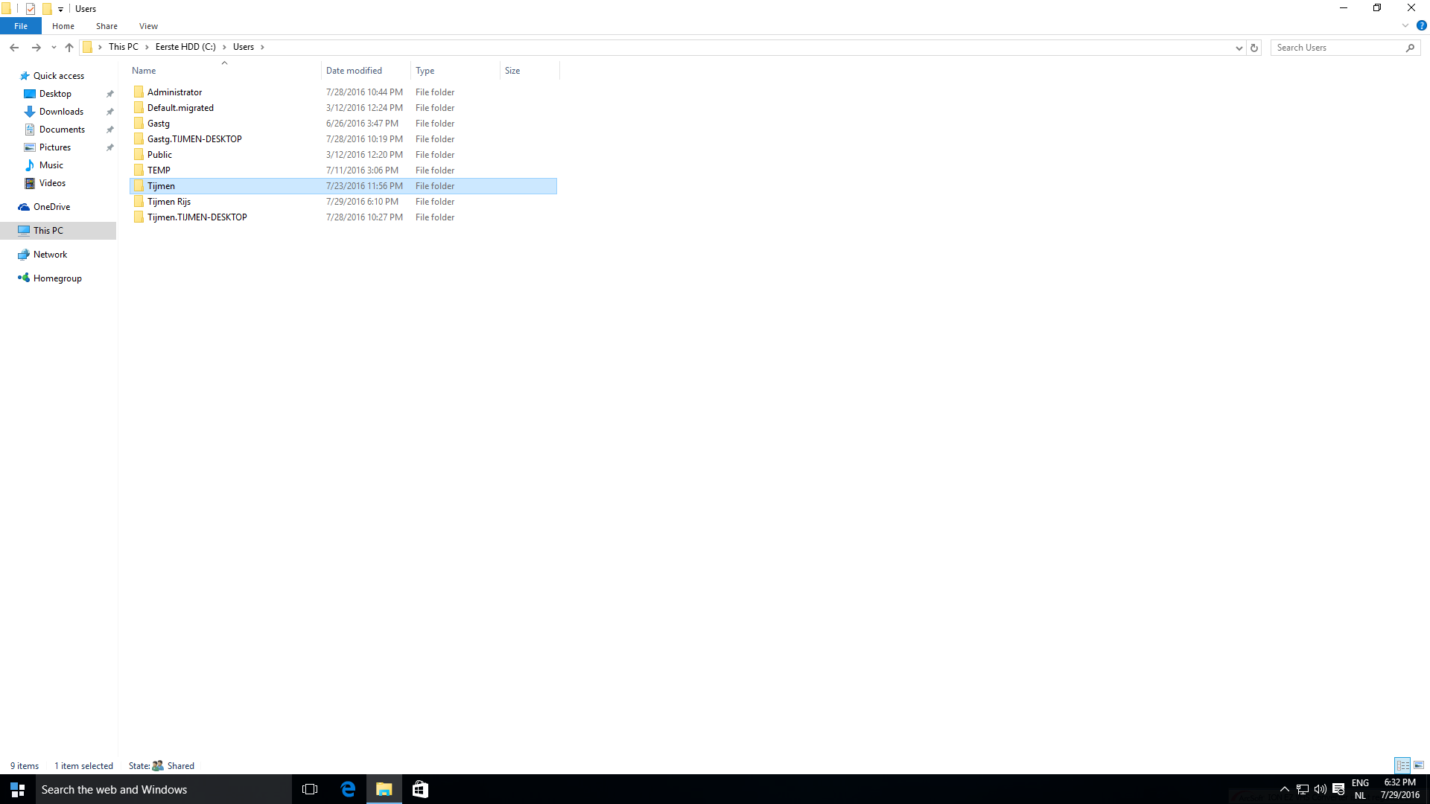Screen dimensions: 1430x804
Task: Select Quick access in navigation pane
Action: [x=58, y=76]
